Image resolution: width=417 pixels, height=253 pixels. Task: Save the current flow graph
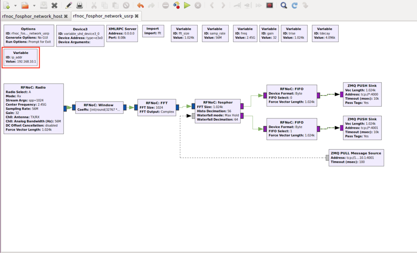[x=44, y=6]
